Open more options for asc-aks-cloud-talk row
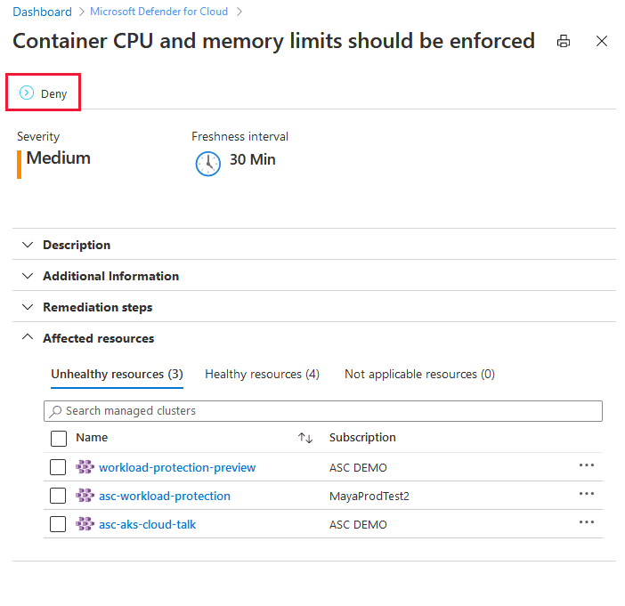 coord(587,522)
